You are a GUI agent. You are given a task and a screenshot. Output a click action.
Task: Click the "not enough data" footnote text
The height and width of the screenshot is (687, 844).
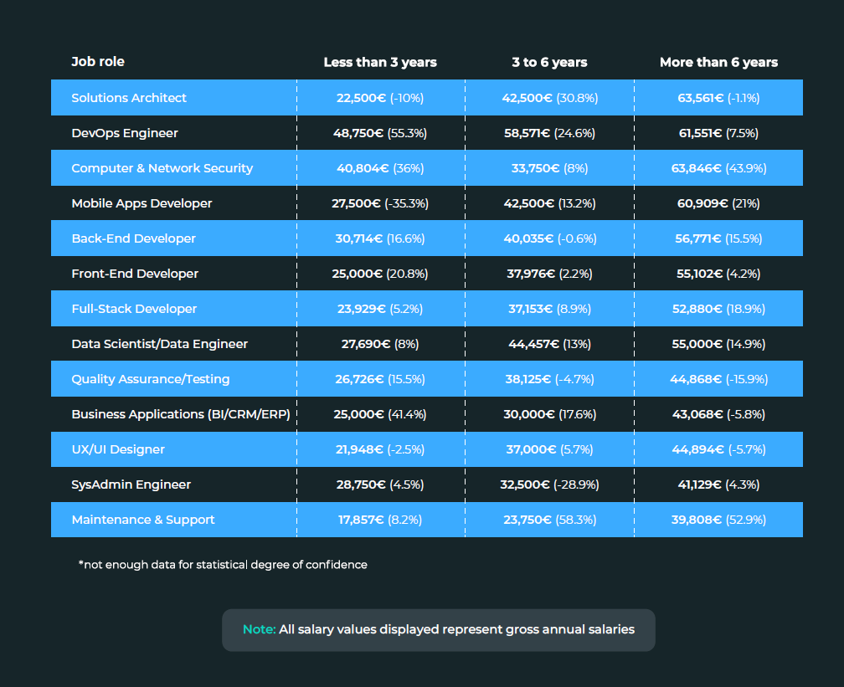coord(223,565)
